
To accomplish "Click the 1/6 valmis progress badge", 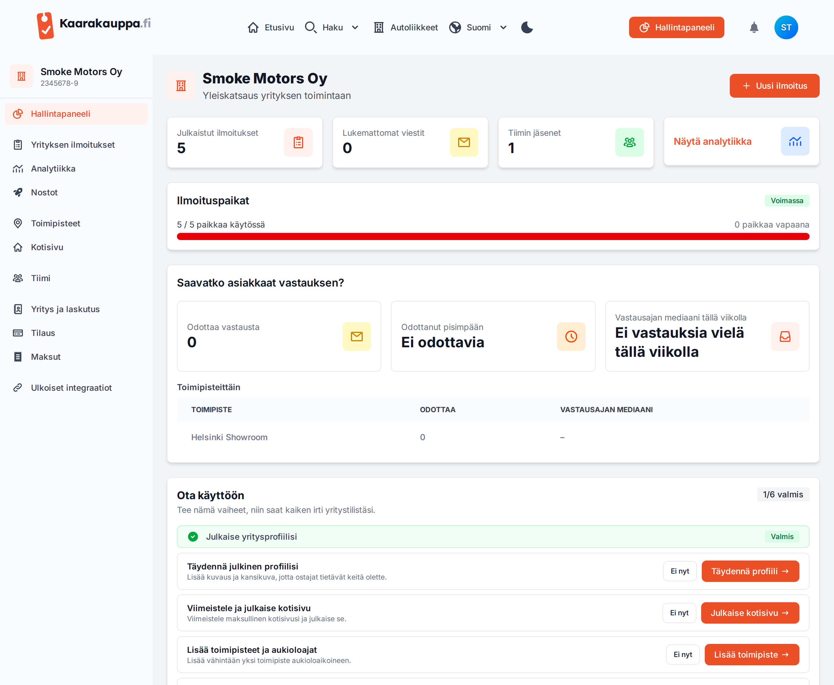I will click(x=783, y=494).
